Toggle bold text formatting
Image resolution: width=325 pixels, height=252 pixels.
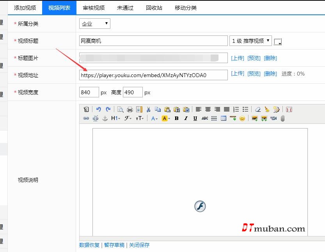pyautogui.click(x=176, y=118)
